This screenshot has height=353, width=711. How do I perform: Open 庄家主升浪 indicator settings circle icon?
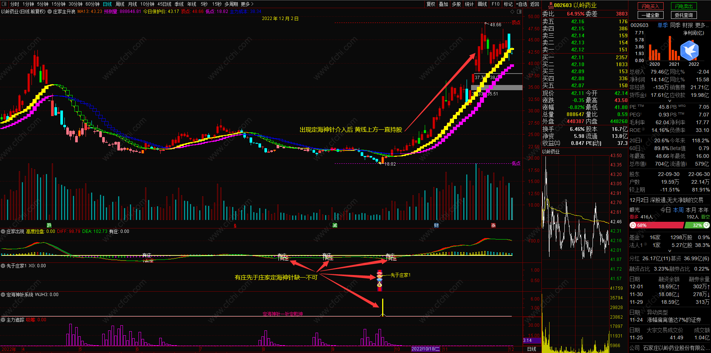click(x=50, y=11)
